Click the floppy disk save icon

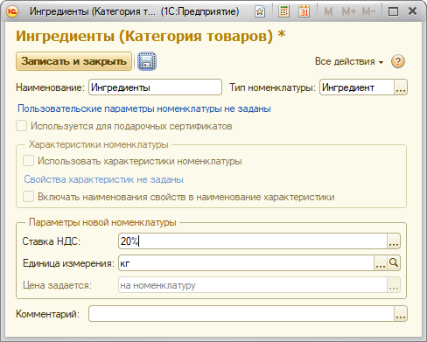147,61
